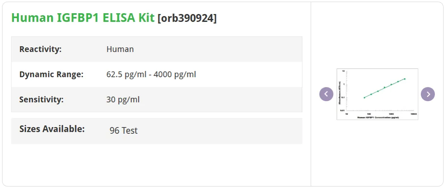
Task: Open the standard curve graph thumbnail
Action: (377, 94)
